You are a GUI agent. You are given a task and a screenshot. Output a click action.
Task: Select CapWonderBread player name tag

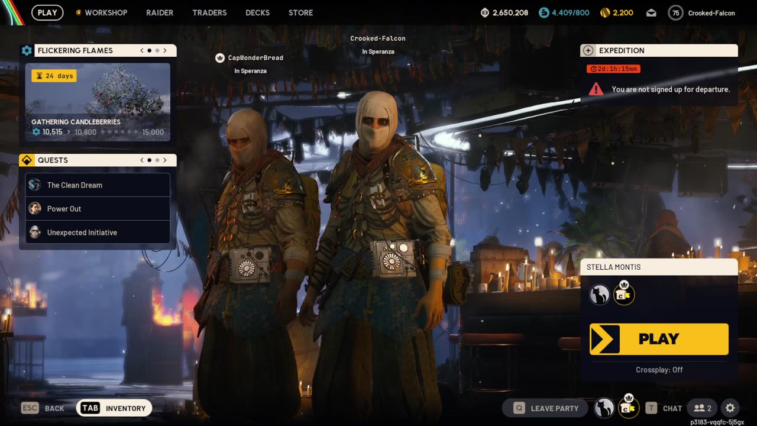[255, 58]
